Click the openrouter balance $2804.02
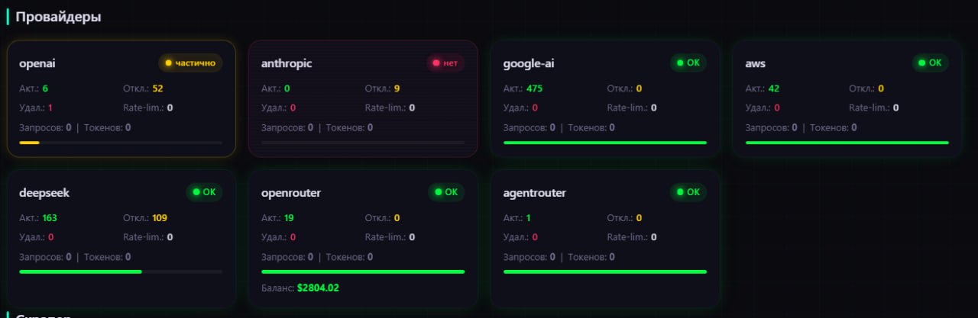Screen dimensions: 978x318 pyautogui.click(x=318, y=288)
